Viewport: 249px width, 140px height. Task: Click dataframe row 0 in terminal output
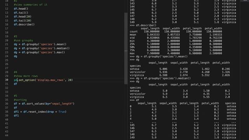click(183, 106)
